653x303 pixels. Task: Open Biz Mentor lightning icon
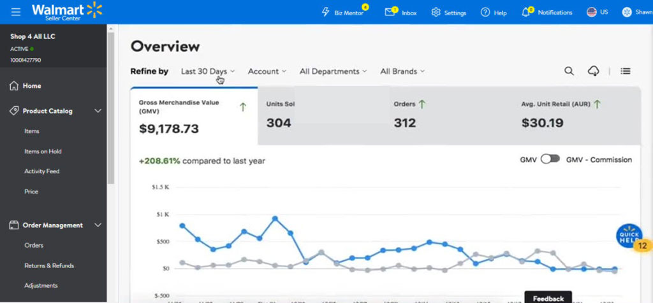tap(326, 12)
